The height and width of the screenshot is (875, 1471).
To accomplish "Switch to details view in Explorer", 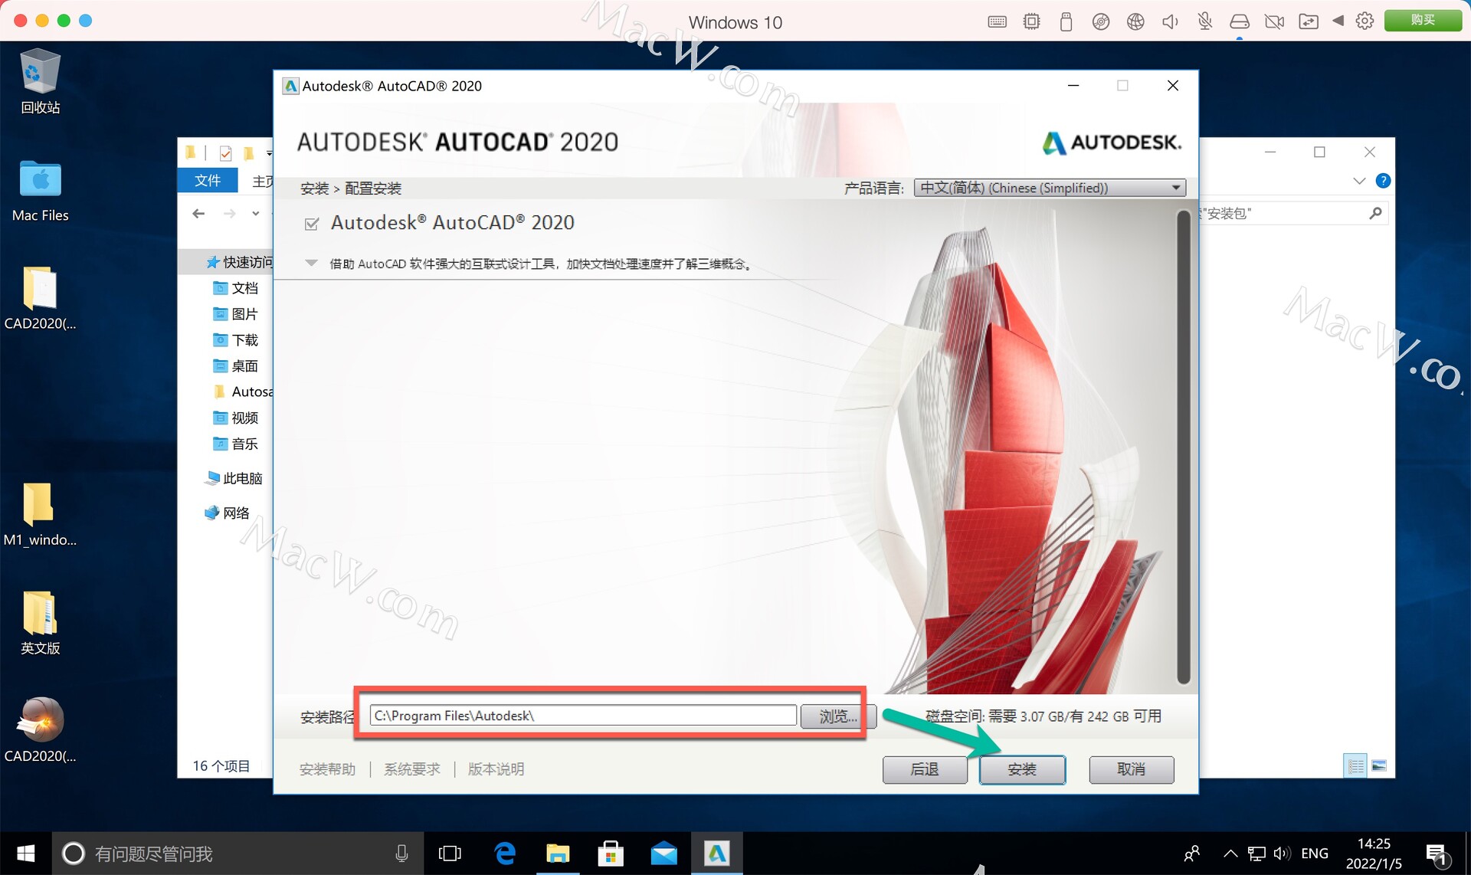I will [x=1355, y=765].
